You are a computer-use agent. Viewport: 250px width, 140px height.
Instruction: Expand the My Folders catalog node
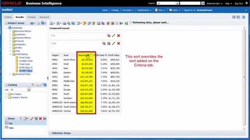[6, 94]
